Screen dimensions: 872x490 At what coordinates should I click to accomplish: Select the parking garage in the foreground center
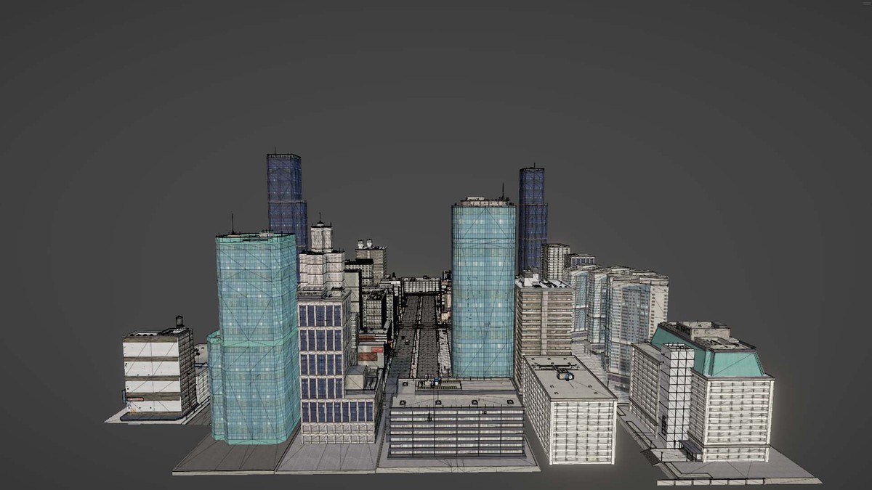pos(457,418)
